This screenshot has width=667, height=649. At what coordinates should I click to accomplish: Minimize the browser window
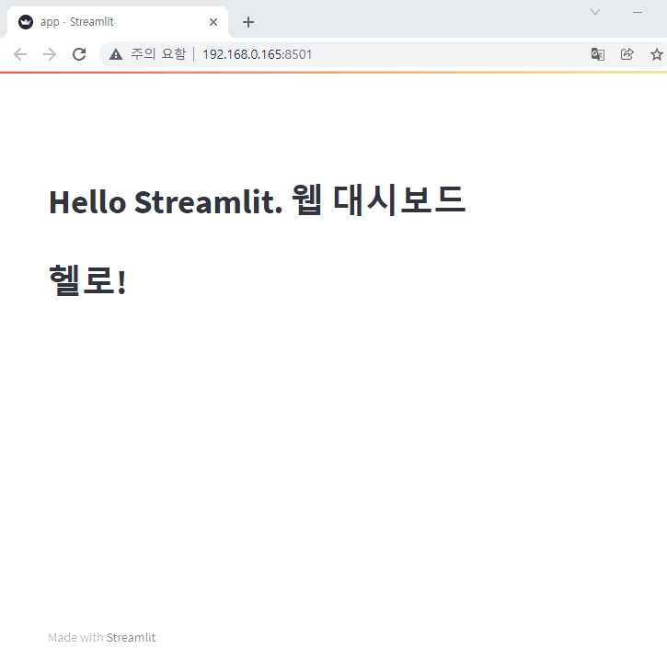[638, 12]
